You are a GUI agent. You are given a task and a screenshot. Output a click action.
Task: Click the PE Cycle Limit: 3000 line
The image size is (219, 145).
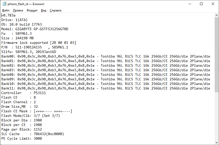22,139
